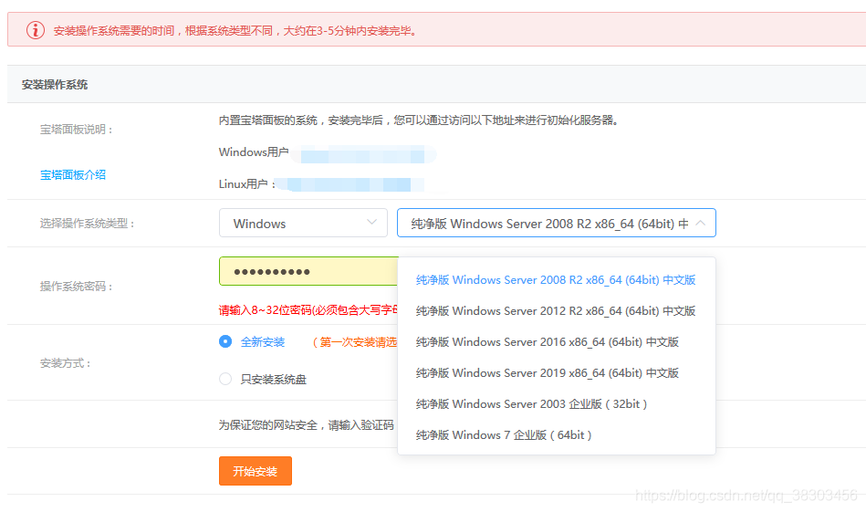866x512 pixels.
Task: Click the 为保证您的网站安全 verification text
Action: point(306,424)
